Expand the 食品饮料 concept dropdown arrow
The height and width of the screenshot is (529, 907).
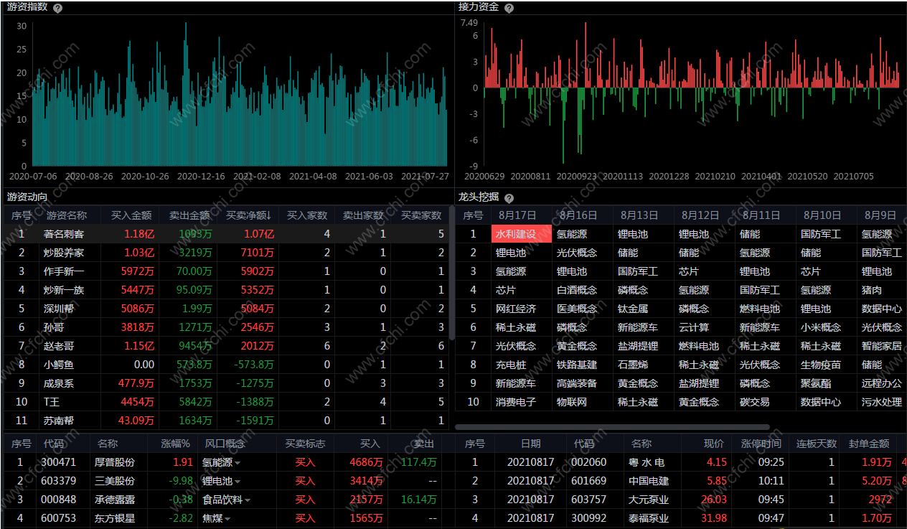point(248,500)
